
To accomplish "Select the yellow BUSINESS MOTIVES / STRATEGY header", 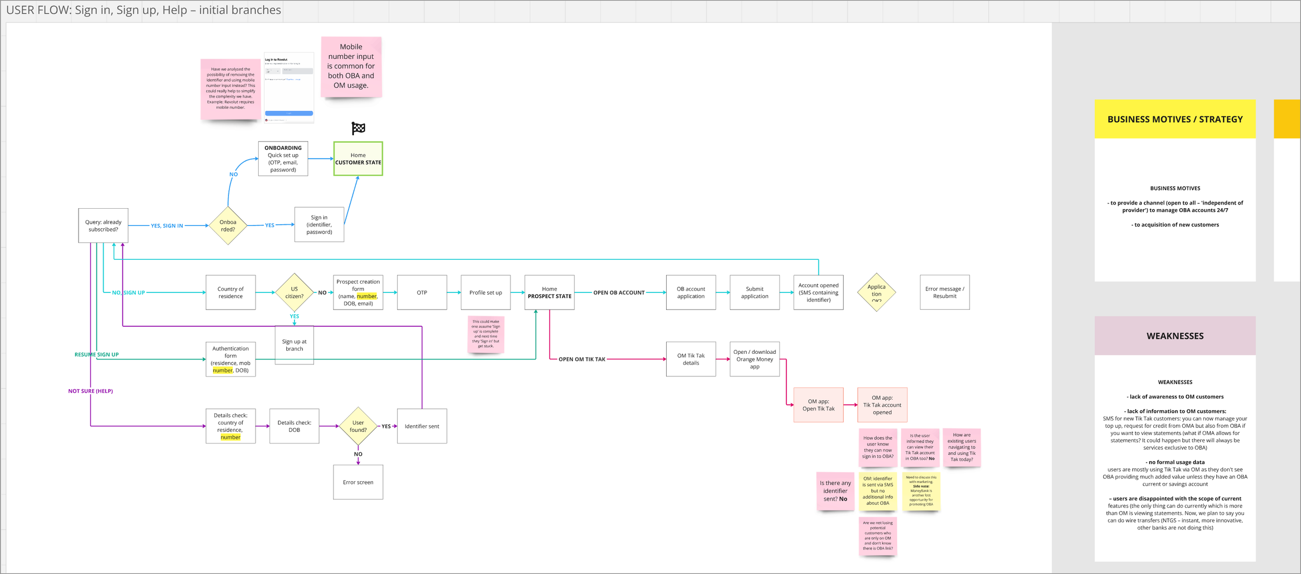I will tap(1175, 119).
